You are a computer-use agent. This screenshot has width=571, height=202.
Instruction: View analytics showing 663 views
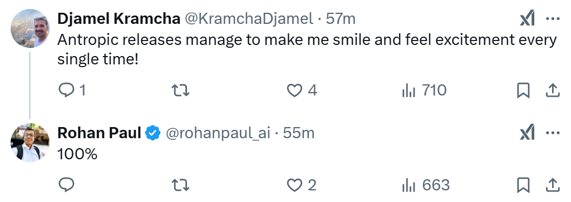[426, 185]
